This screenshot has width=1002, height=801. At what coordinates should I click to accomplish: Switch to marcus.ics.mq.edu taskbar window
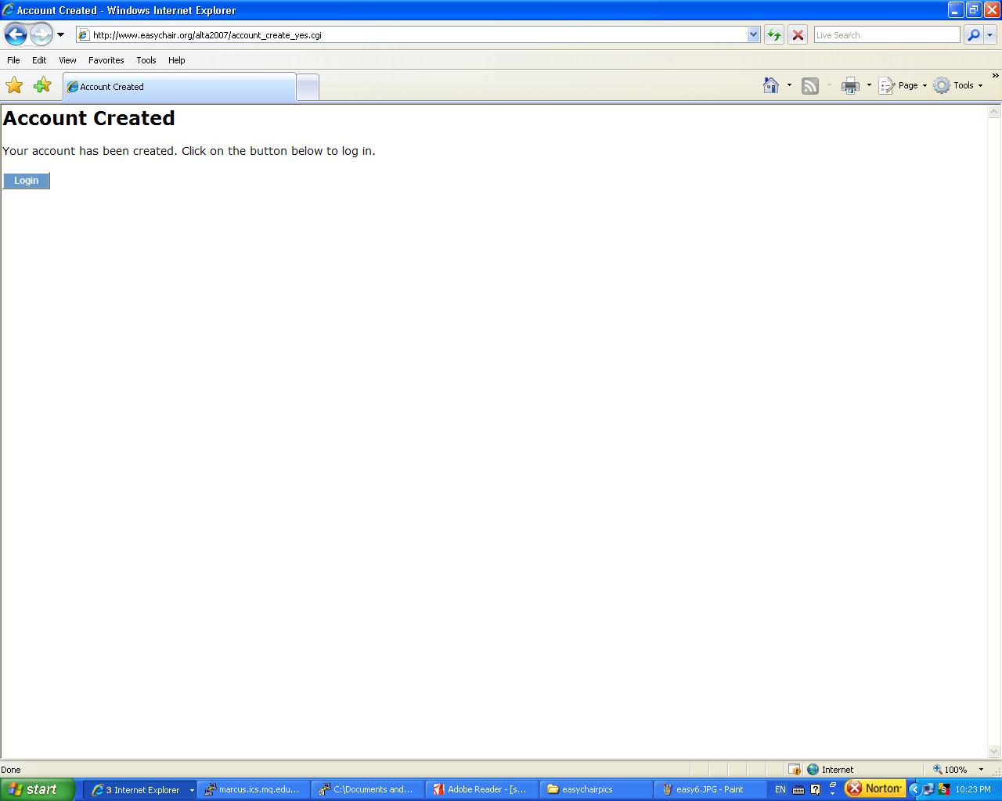(254, 789)
